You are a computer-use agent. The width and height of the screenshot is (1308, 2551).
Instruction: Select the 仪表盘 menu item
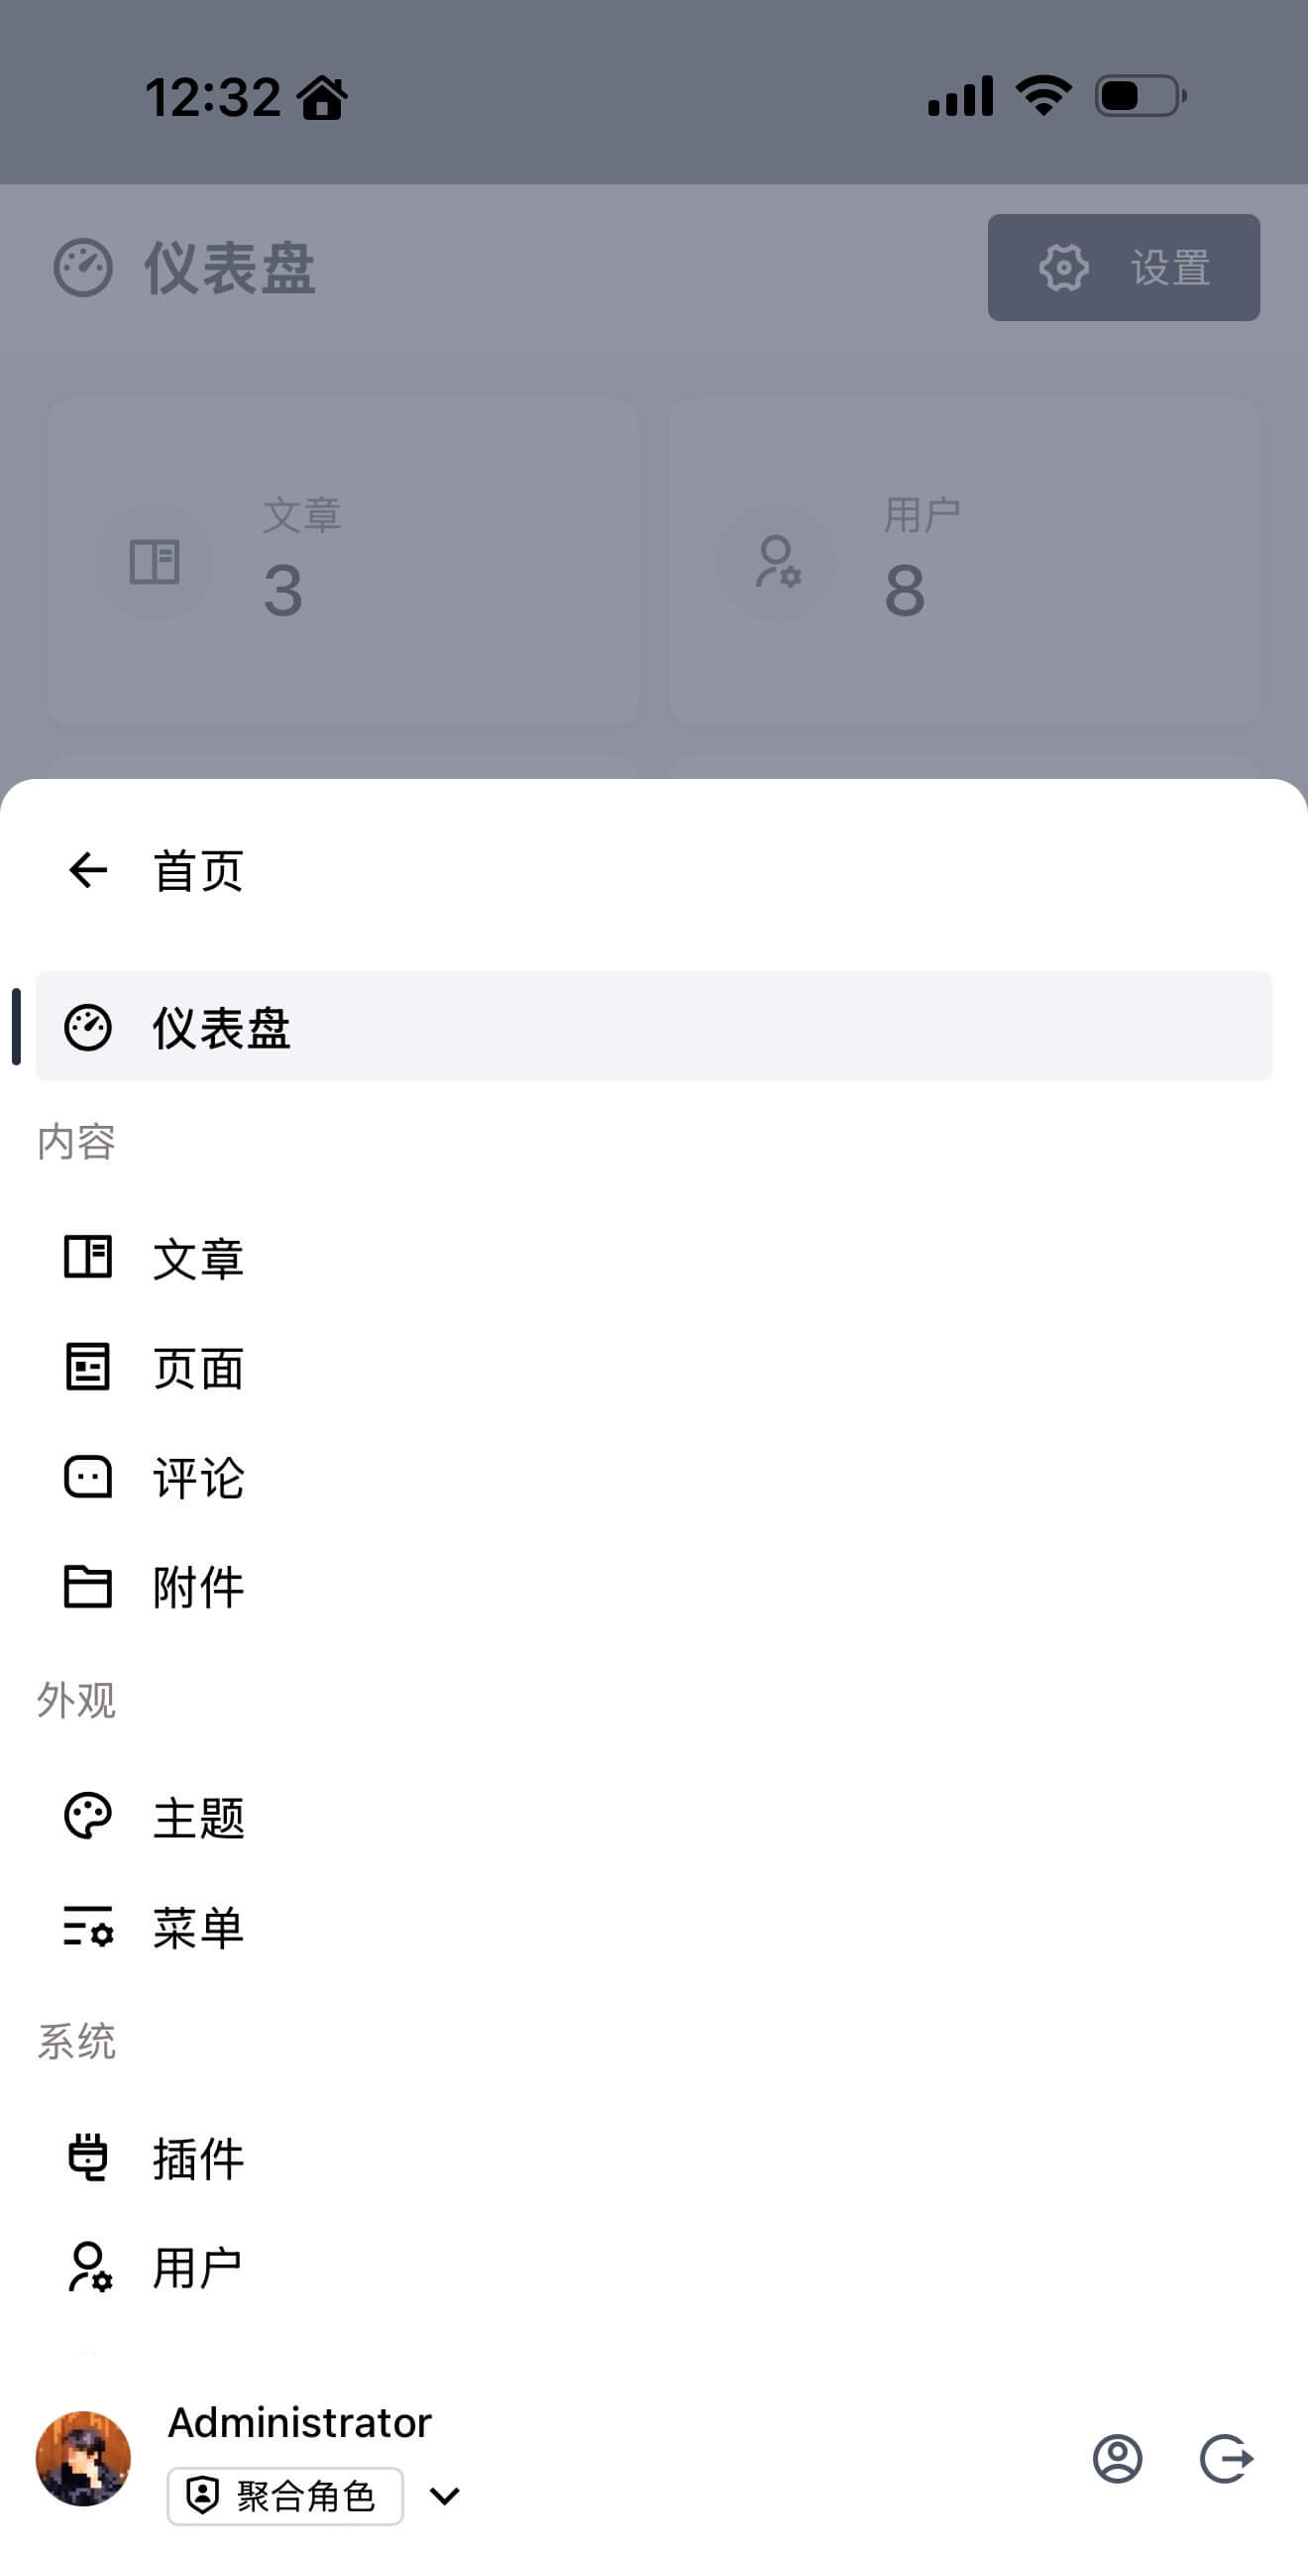[x=654, y=1028]
